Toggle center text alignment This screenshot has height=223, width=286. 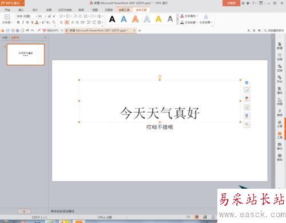(x=67, y=22)
